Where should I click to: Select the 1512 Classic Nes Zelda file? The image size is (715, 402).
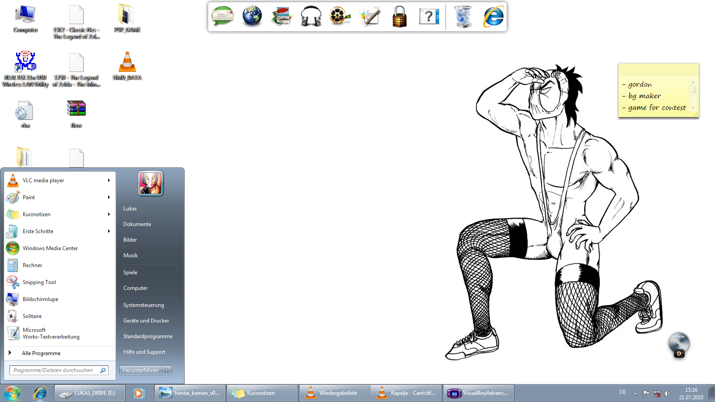tap(76, 22)
